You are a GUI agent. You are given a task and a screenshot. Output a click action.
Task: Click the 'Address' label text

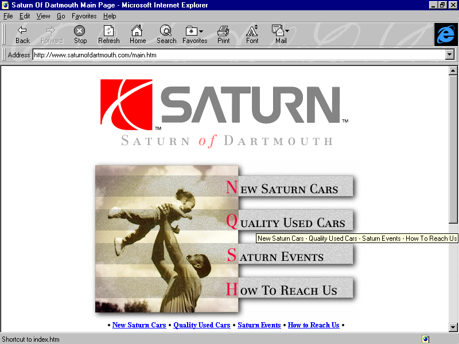coord(19,54)
